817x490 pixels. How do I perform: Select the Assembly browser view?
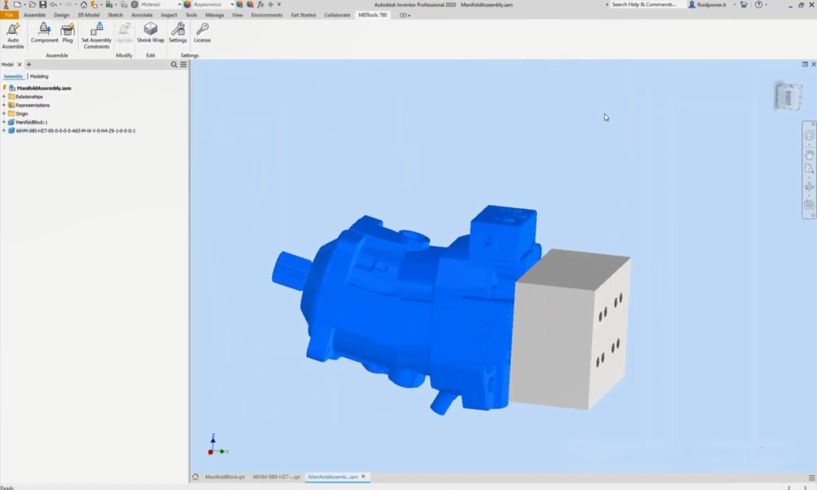(x=13, y=76)
